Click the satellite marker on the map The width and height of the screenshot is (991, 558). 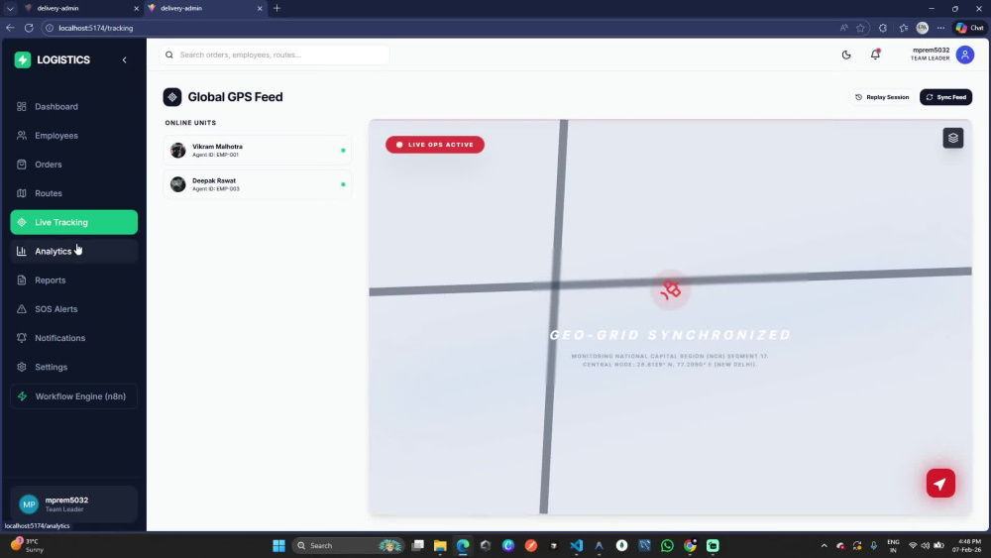(x=670, y=290)
